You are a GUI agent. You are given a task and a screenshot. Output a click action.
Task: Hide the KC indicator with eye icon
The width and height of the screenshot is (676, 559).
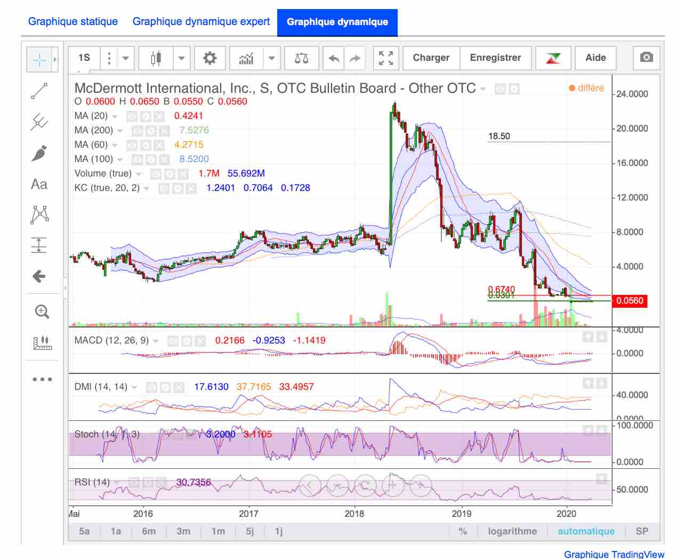[x=165, y=188]
